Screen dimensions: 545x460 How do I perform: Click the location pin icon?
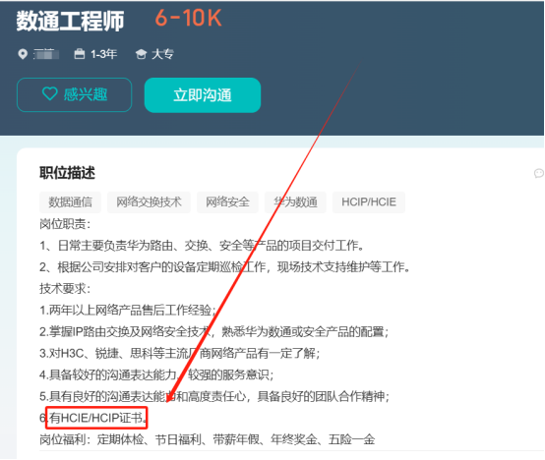pos(23,54)
